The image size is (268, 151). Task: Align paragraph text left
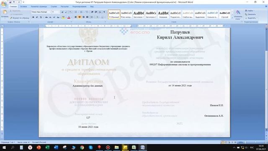tap(76, 17)
